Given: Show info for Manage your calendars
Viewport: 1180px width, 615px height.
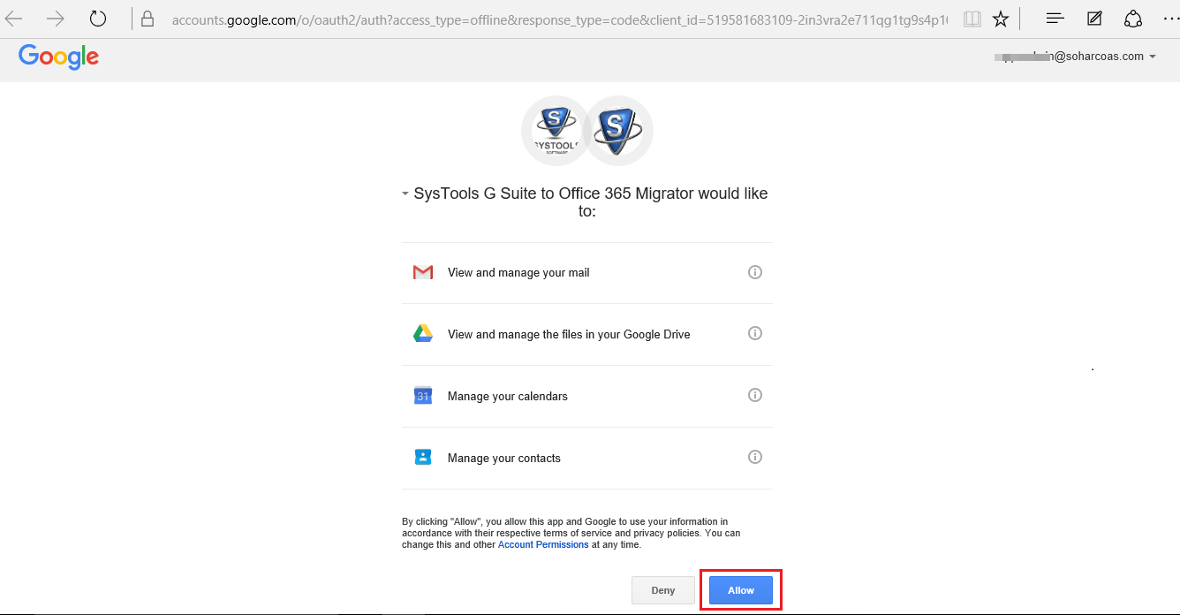Looking at the screenshot, I should point(755,395).
